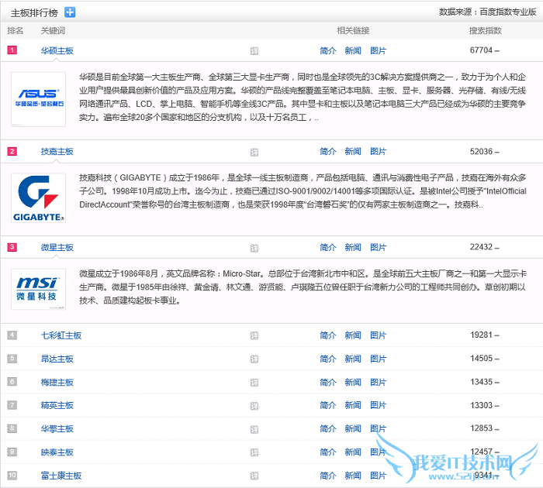The image size is (543, 488).
Task: Click 图片 for 华擎主板
Action: pos(378,428)
